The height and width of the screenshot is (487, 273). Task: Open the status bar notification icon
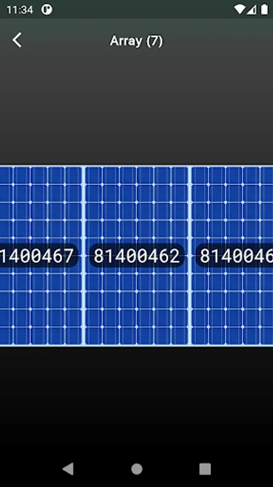tap(47, 10)
